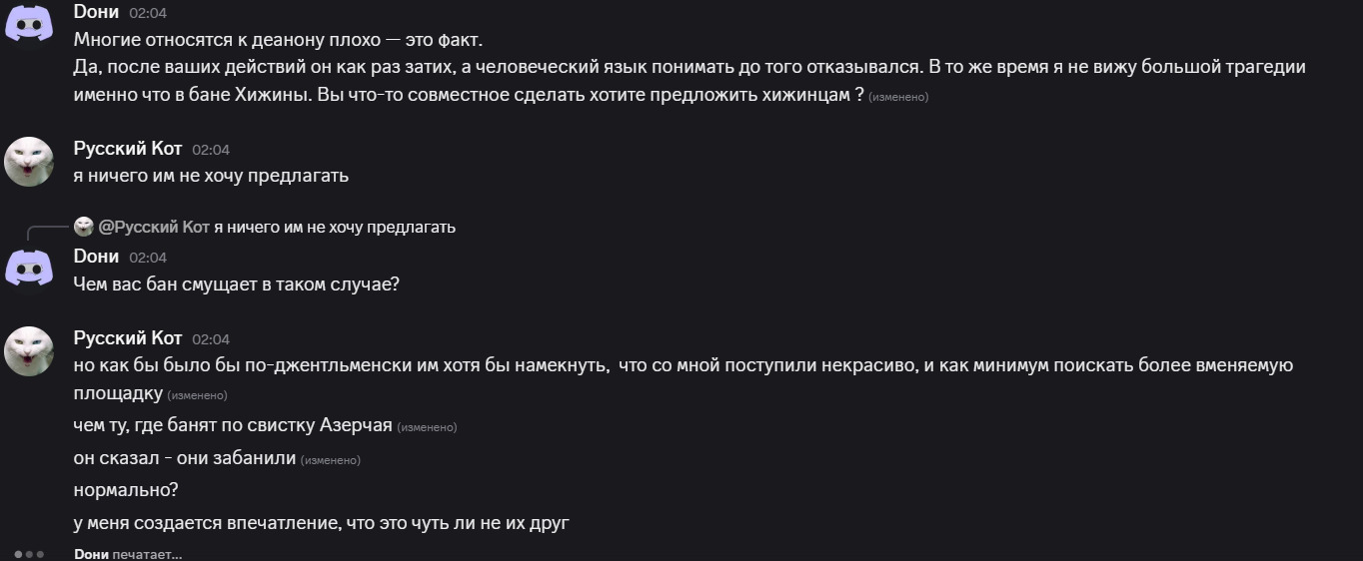Click Dони's Discord-logo avatar on the top message
This screenshot has width=1363, height=561.
click(x=29, y=22)
